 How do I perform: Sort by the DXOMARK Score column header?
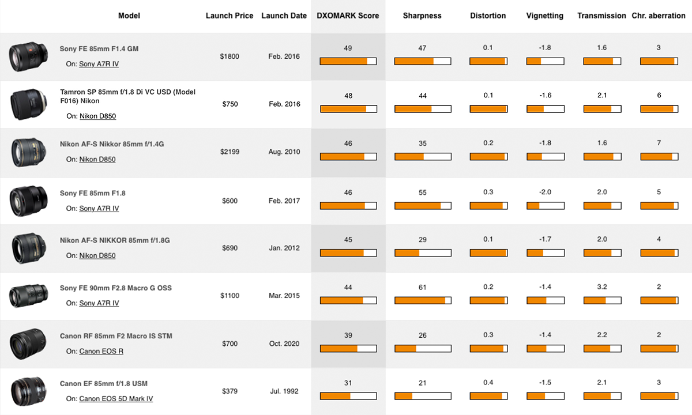(348, 16)
